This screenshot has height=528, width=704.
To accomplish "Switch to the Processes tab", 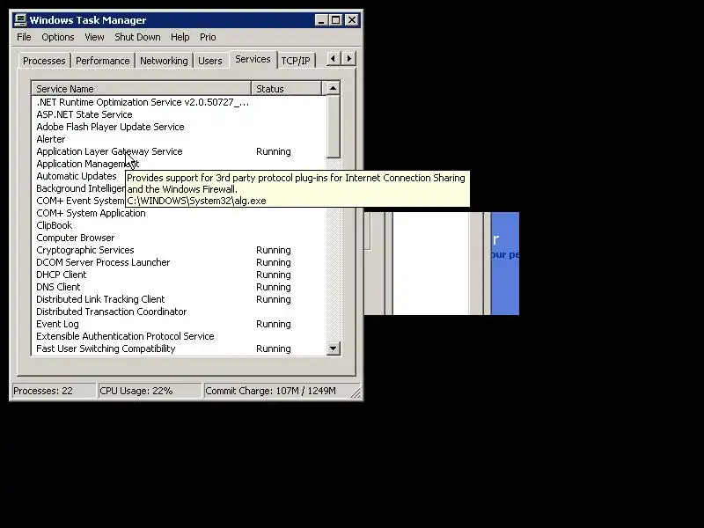I will [x=44, y=61].
